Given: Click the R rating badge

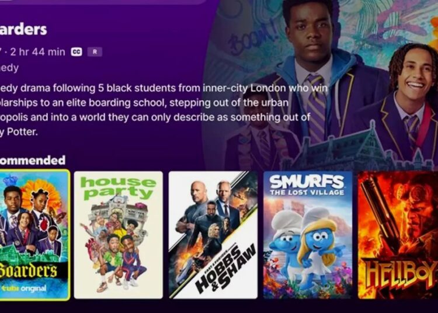Looking at the screenshot, I should (95, 52).
